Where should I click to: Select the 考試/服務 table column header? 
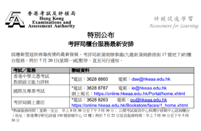click(x=25, y=70)
